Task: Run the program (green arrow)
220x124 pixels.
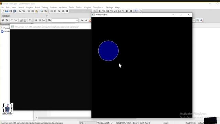Action: pos(55,11)
